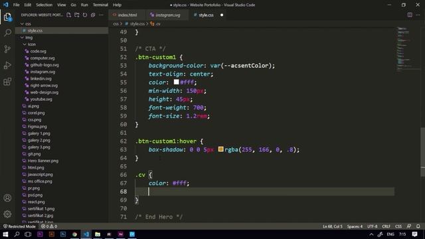Open the Manage gear icon
The width and height of the screenshot is (425, 239).
7,214
